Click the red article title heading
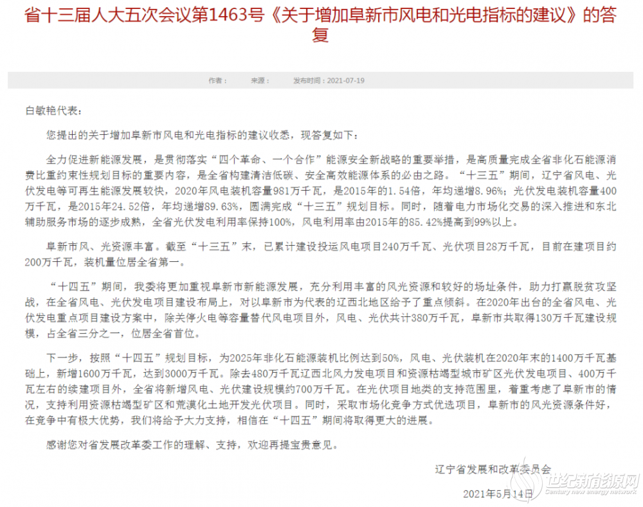 point(320,24)
